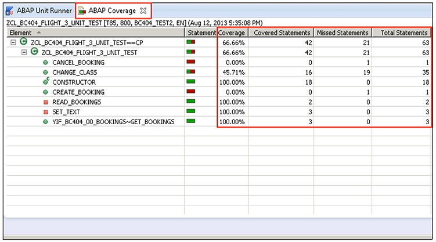Collapse the ZCL_BC404_FLIGHT_3_UNIT_TEST child class node

pos(24,52)
